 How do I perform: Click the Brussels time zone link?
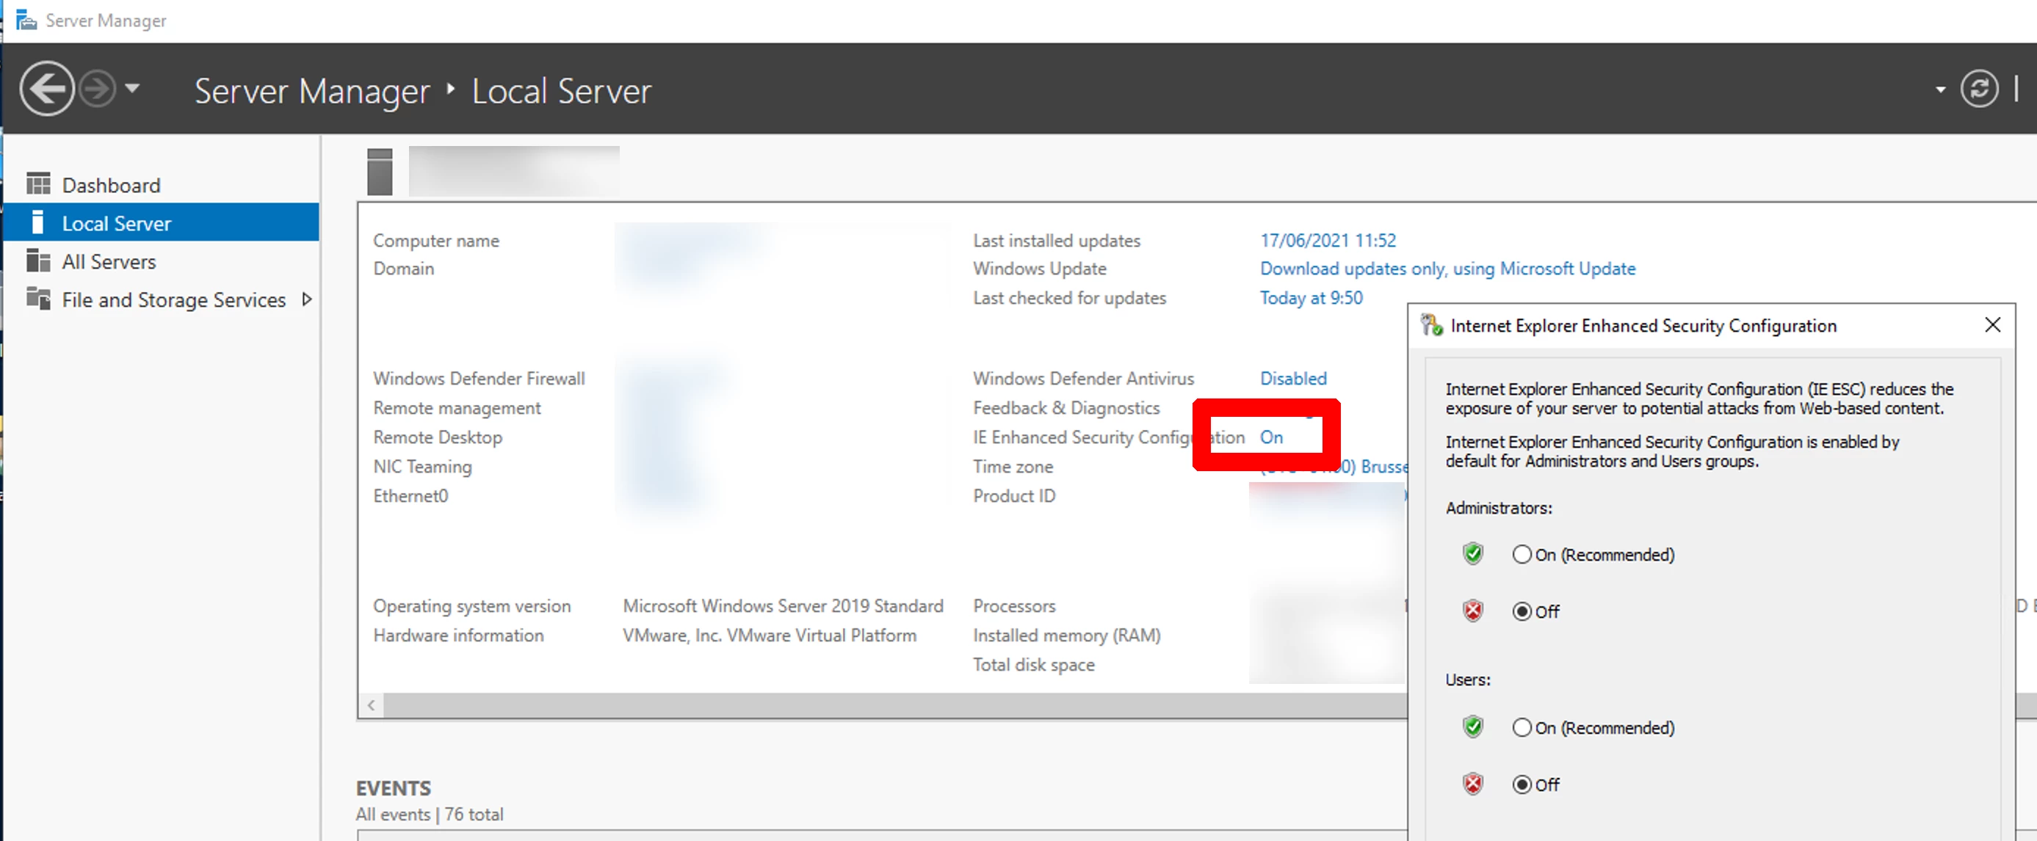(1334, 467)
